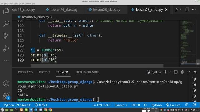Open the PROBLEMS panel tab

tap(25, 72)
